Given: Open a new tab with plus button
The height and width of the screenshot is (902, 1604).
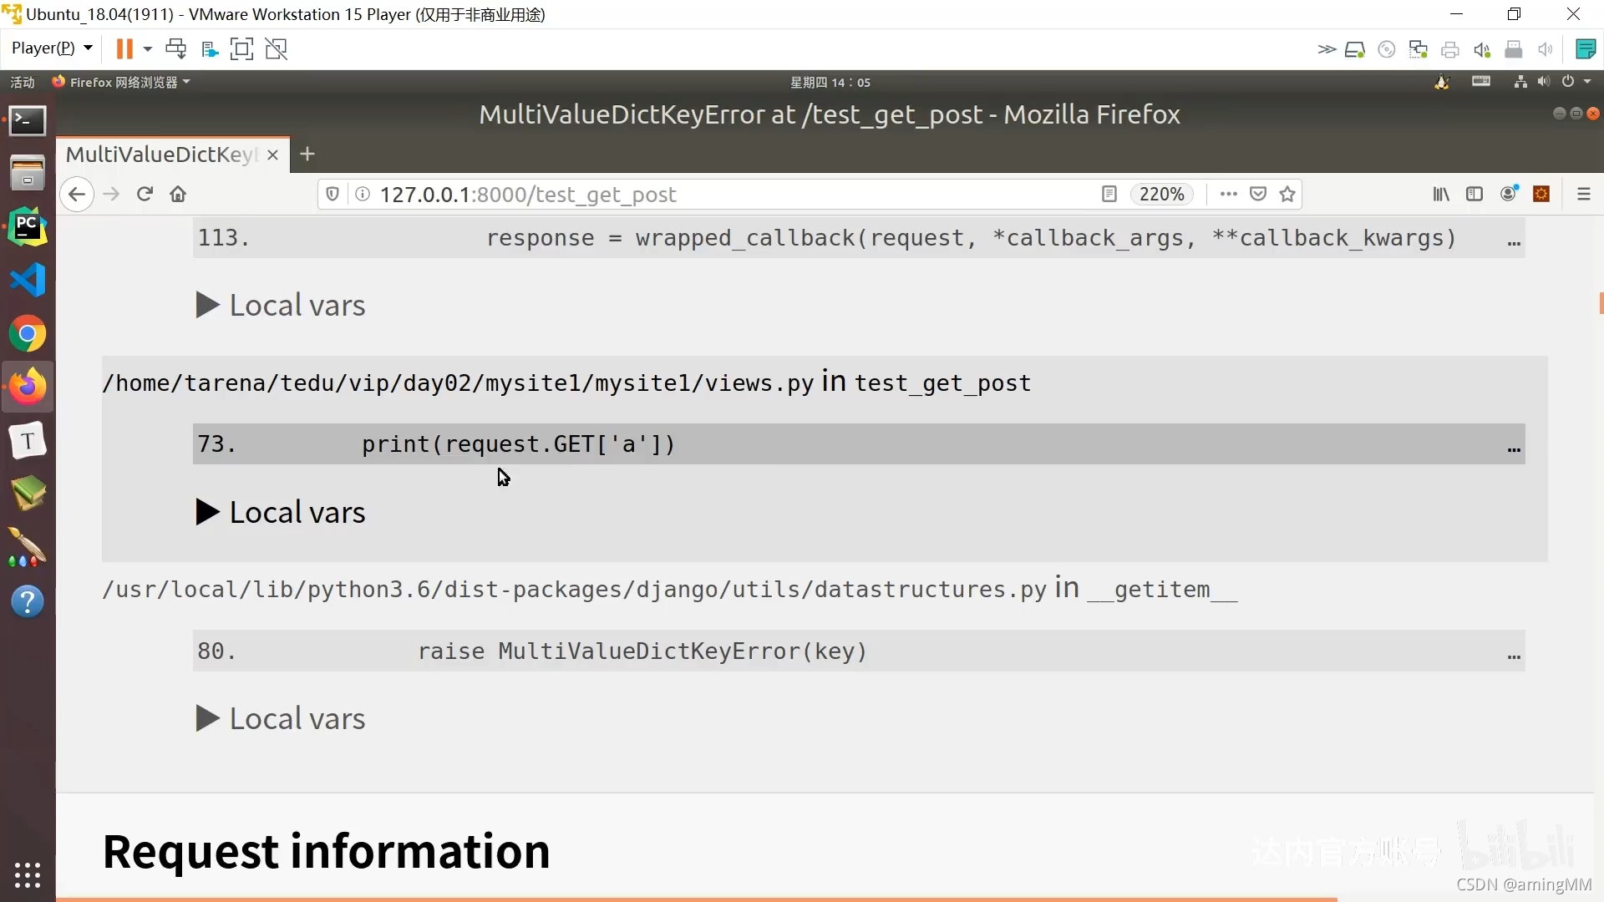Looking at the screenshot, I should point(307,155).
